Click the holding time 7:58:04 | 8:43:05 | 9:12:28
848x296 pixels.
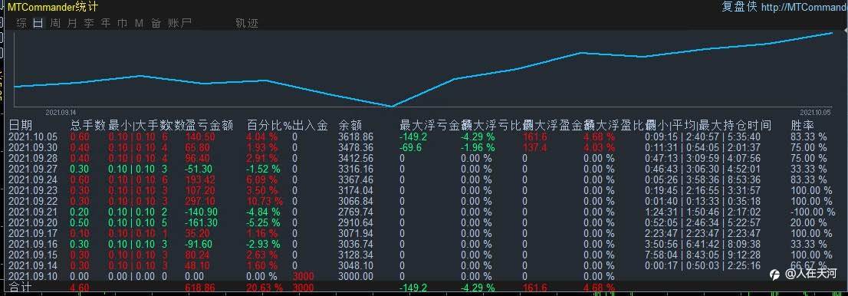(703, 255)
